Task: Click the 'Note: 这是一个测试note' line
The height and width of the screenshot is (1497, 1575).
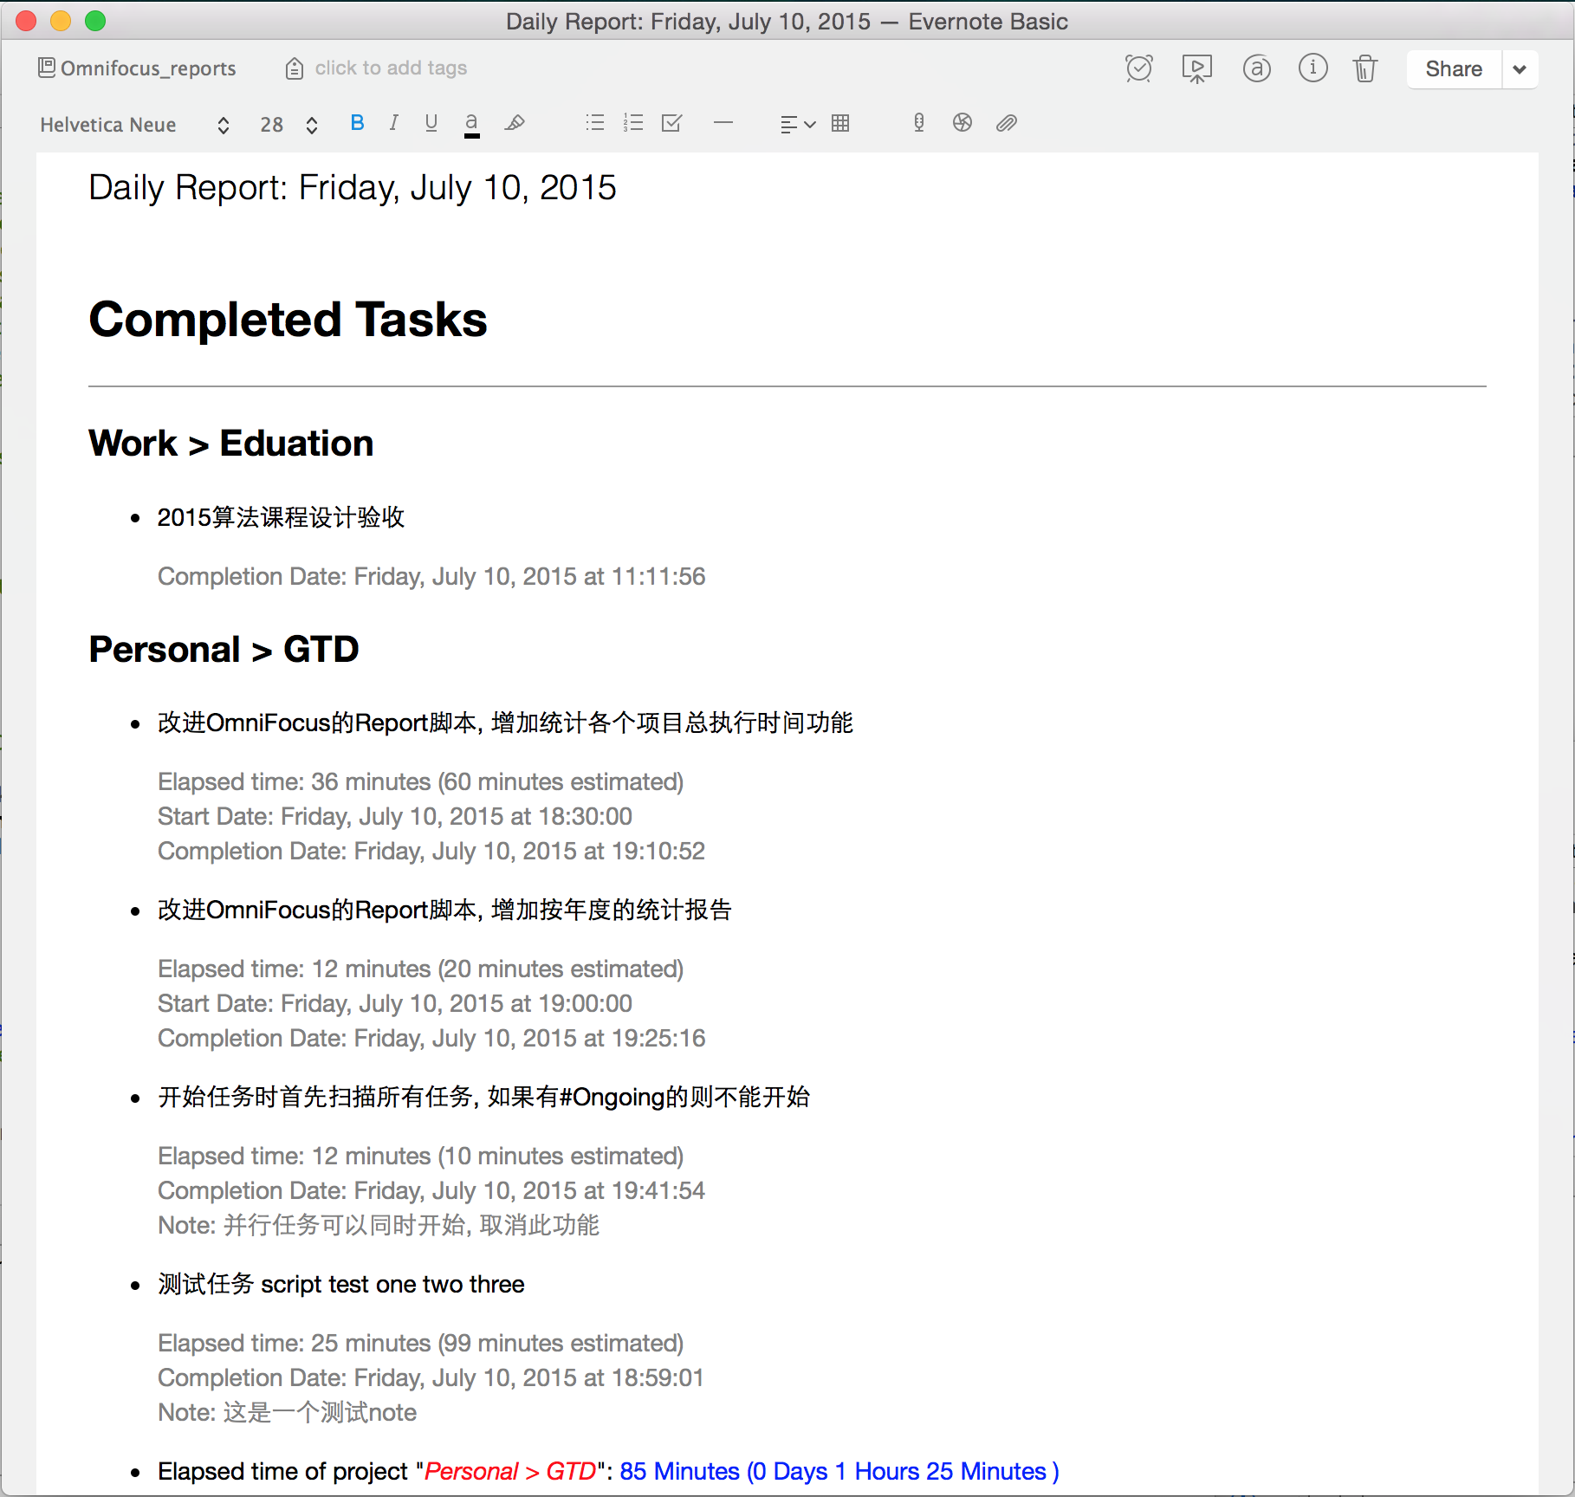Action: pyautogui.click(x=287, y=1413)
